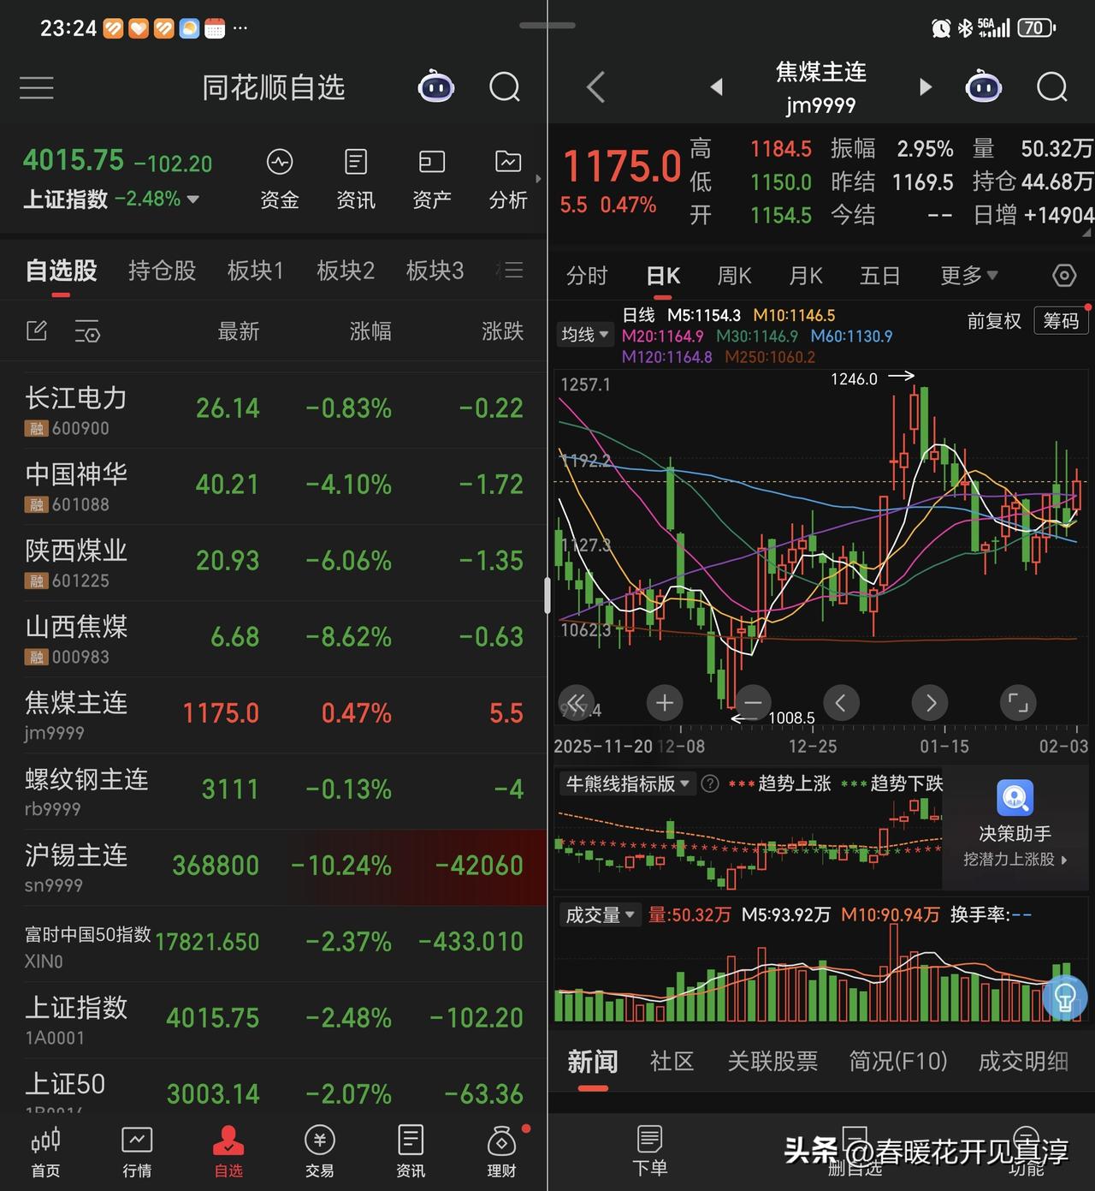The height and width of the screenshot is (1191, 1095).
Task: Open the list settings filter icon
Action: [87, 331]
